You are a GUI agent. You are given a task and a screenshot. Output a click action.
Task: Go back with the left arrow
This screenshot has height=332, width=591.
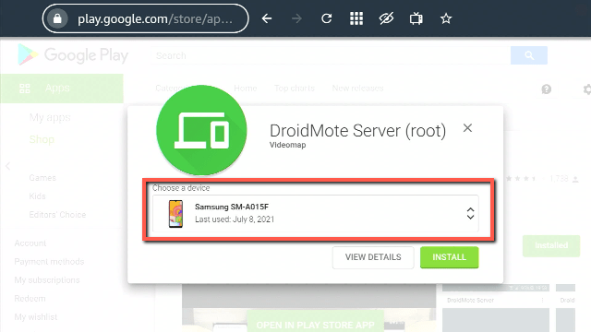tap(267, 18)
